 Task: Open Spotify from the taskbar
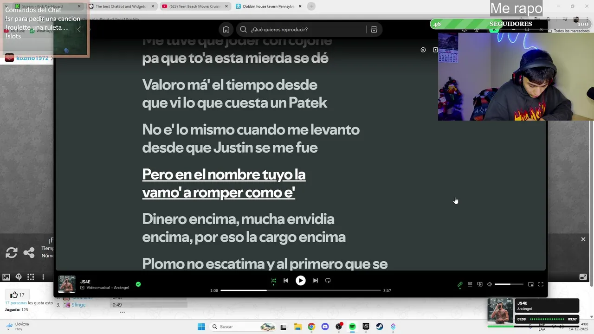352,327
